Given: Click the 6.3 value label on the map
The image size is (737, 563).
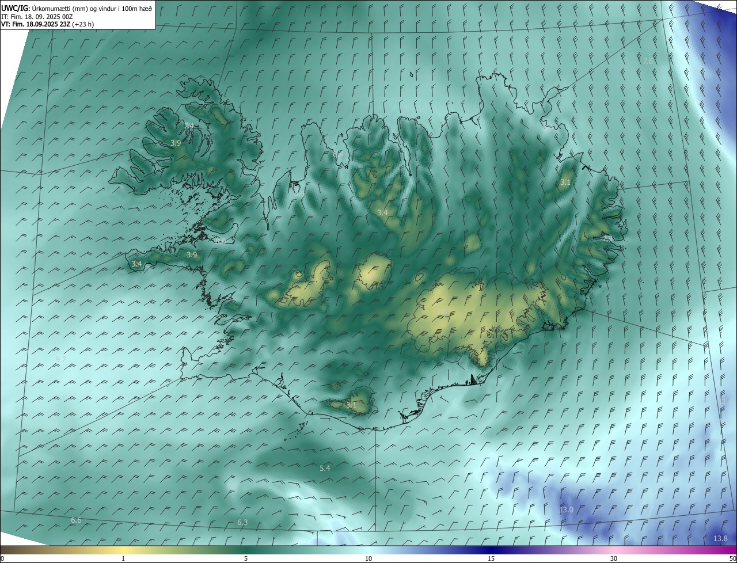Looking at the screenshot, I should [x=242, y=523].
